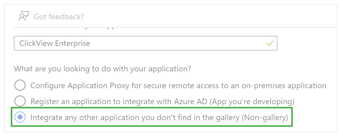Image resolution: width=343 pixels, height=136 pixels.
Task: Click the 'on-premises application' text
Action: pyautogui.click(x=284, y=86)
